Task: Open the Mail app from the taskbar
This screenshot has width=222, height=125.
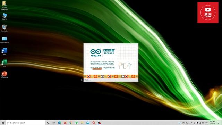Action: [88, 123]
